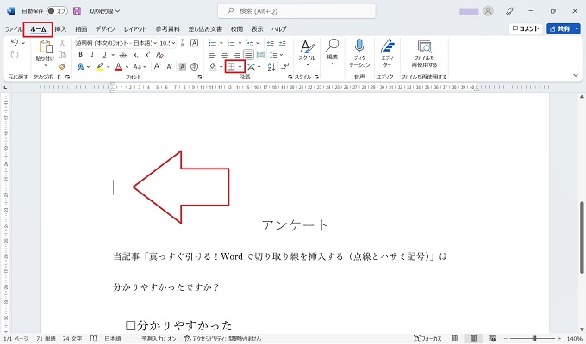The image size is (586, 344).
Task: Toggle Strikethrough formatting
Action: tap(123, 55)
